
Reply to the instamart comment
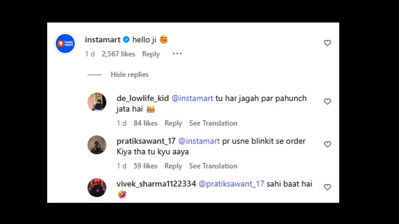click(x=151, y=54)
